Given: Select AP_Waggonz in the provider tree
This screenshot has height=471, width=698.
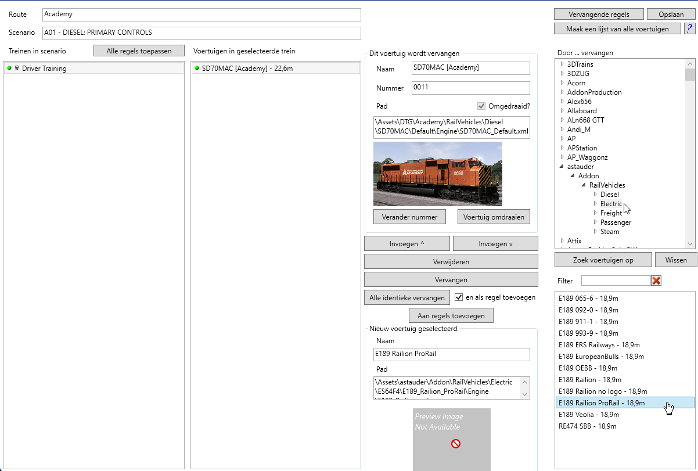Looking at the screenshot, I should coord(587,157).
